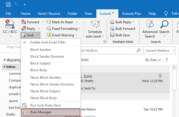This screenshot has height=117, width=179.
Task: Click the mailbox search input field
Action: point(108,51)
